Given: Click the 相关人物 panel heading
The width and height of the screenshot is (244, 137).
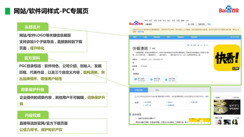Looking at the screenshot, I should (219, 118).
